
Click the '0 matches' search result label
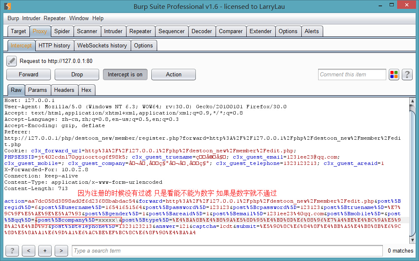coord(400,251)
